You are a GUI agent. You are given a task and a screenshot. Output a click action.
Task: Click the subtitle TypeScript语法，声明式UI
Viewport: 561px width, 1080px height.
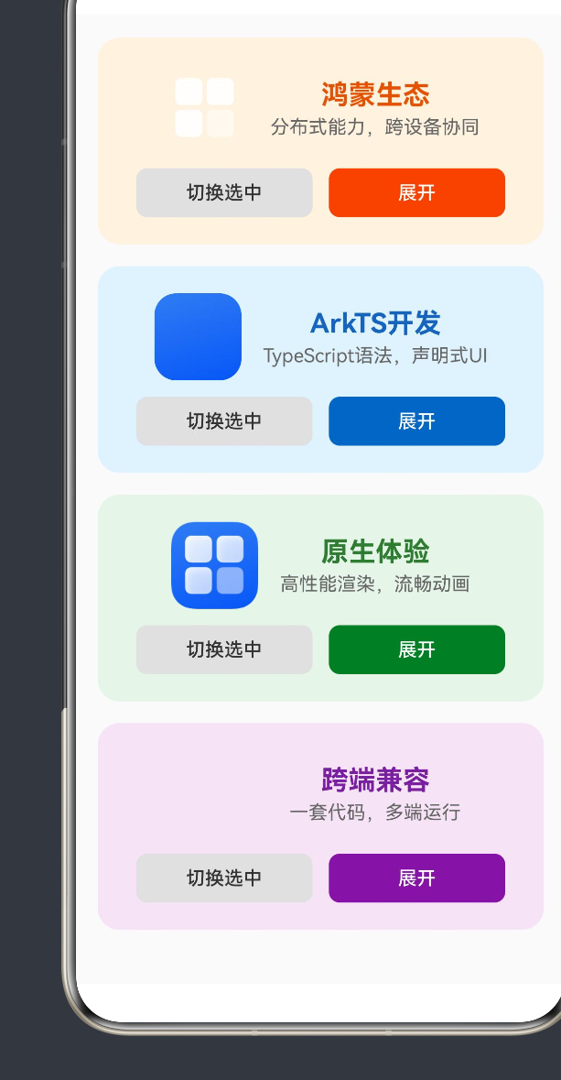[375, 356]
